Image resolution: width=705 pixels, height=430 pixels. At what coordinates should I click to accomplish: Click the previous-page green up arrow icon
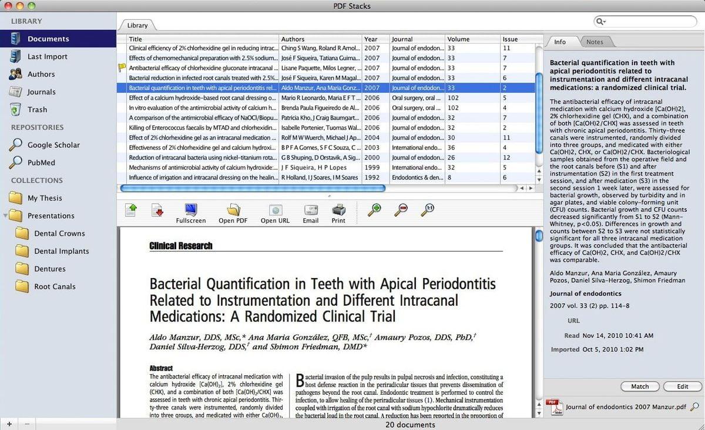coord(130,210)
